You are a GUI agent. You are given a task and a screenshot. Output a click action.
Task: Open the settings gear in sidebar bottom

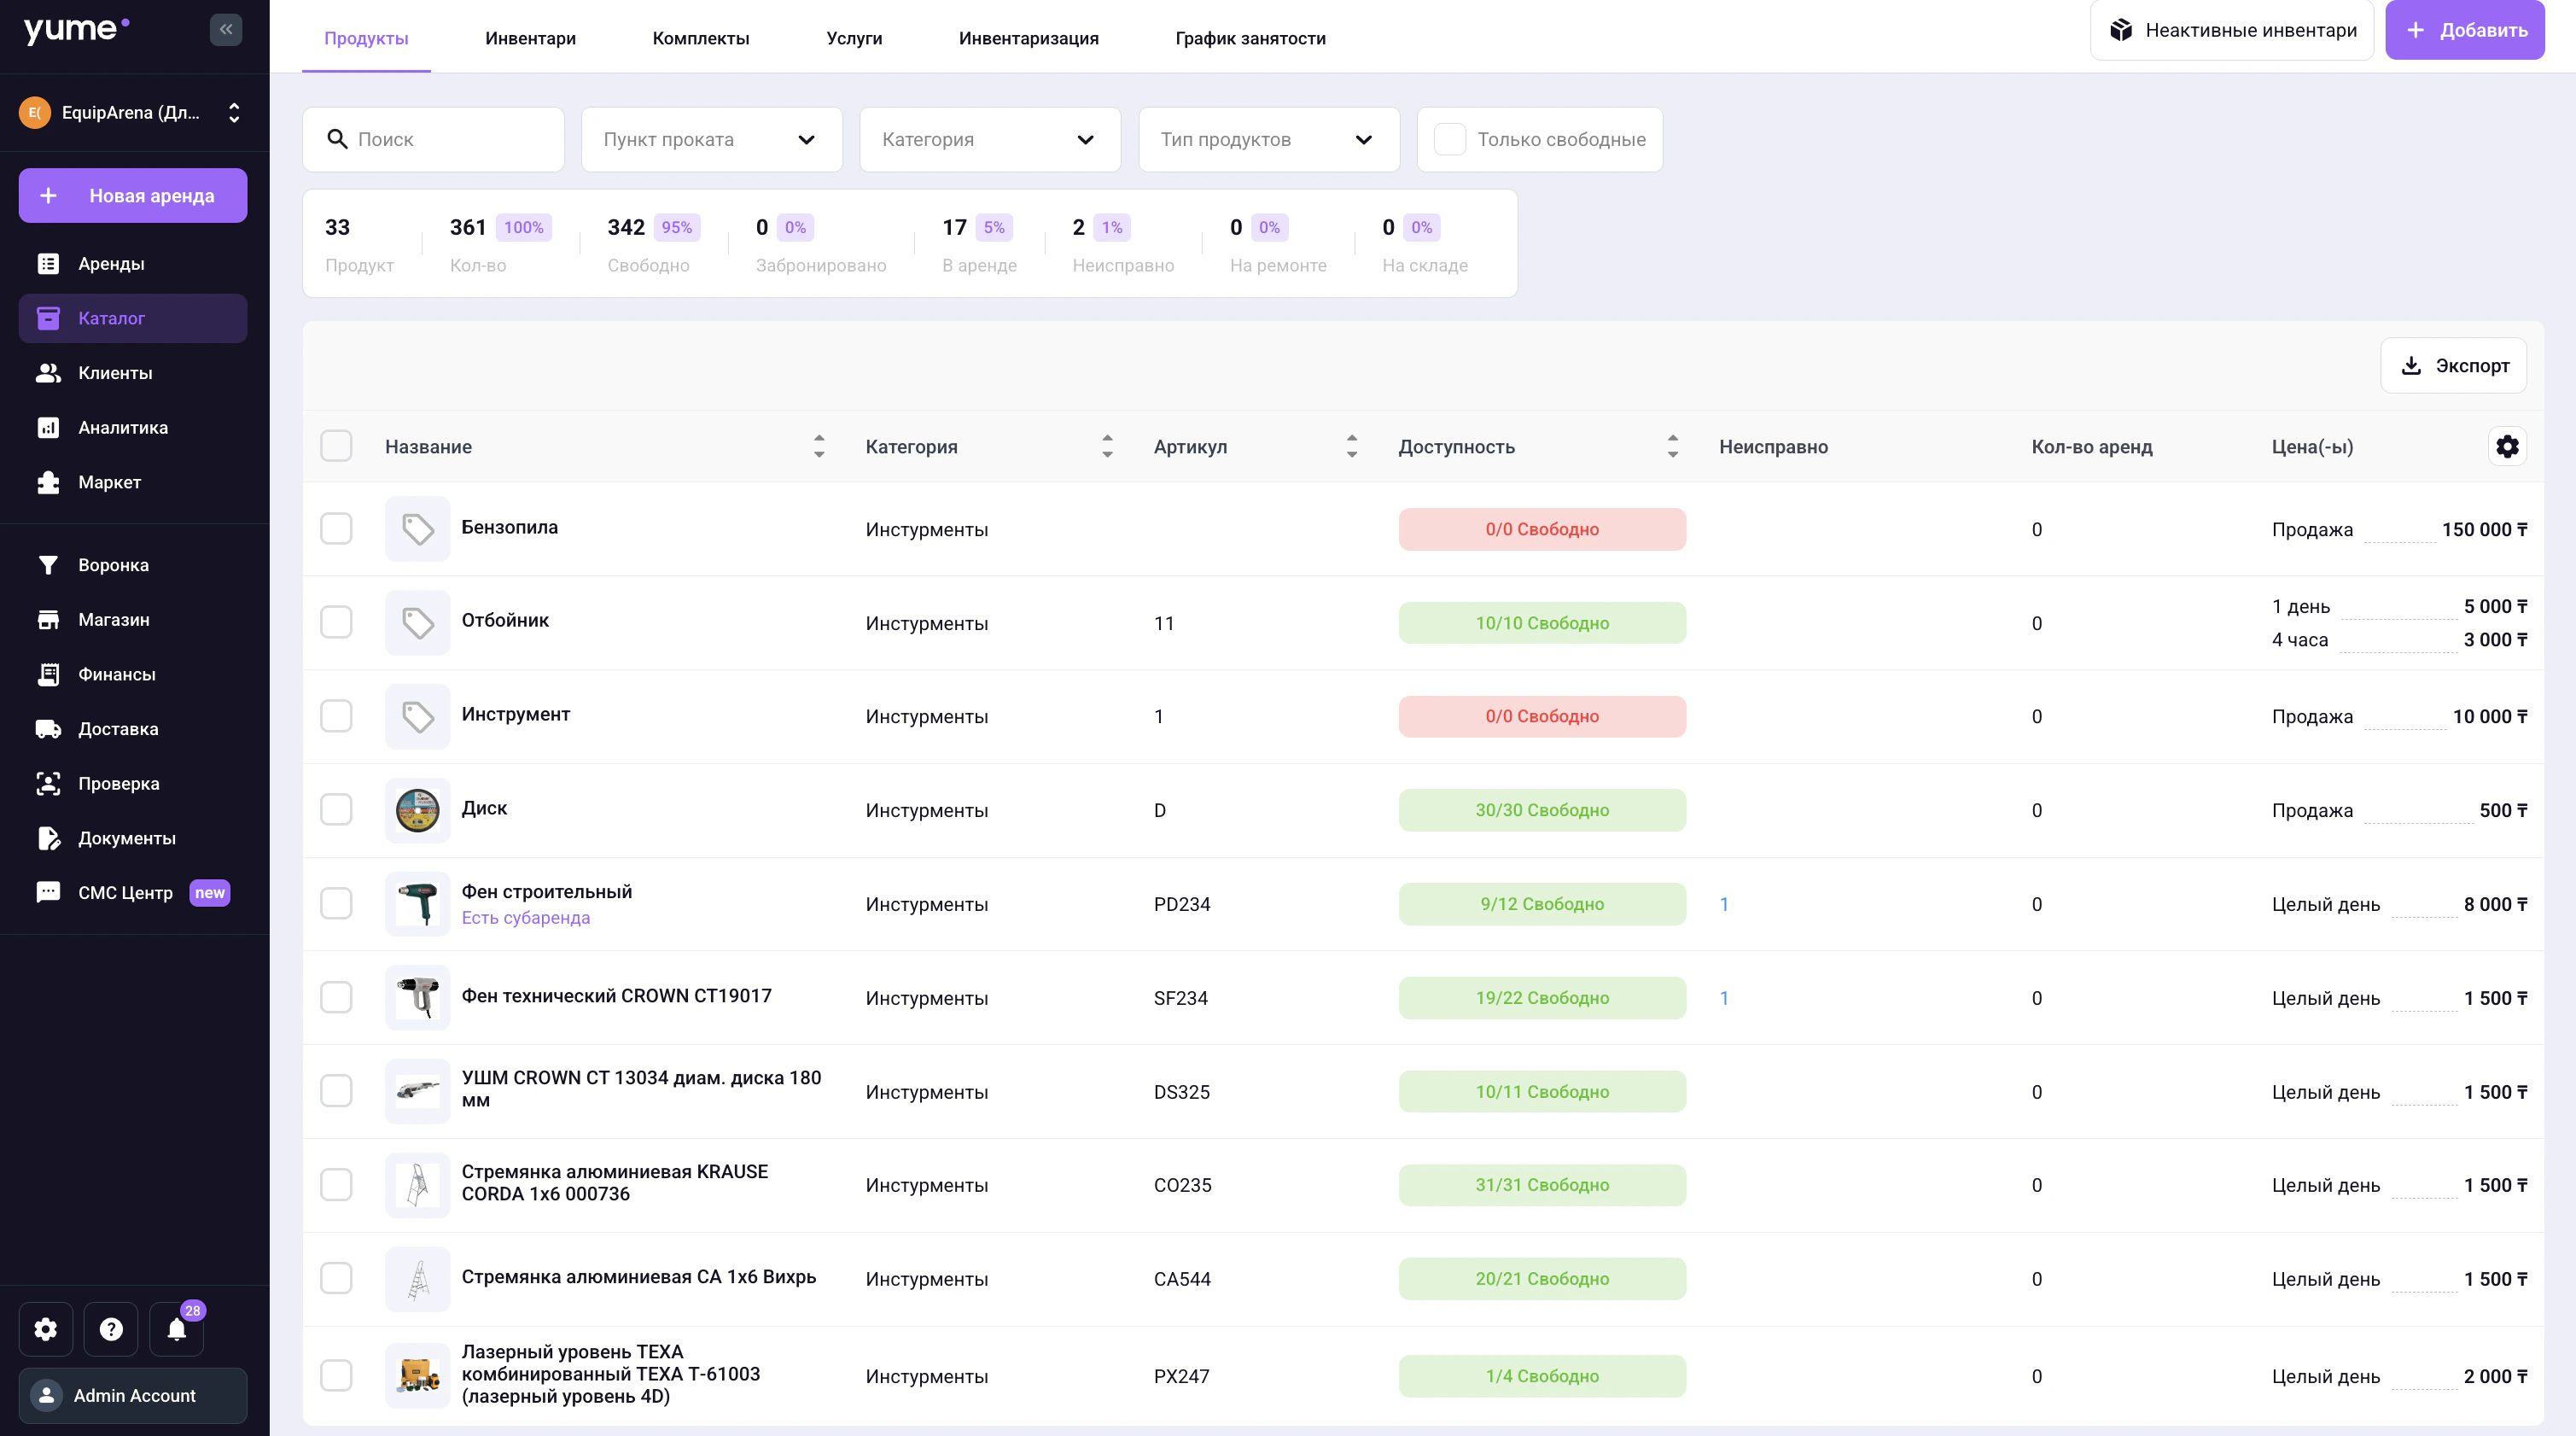[x=46, y=1329]
